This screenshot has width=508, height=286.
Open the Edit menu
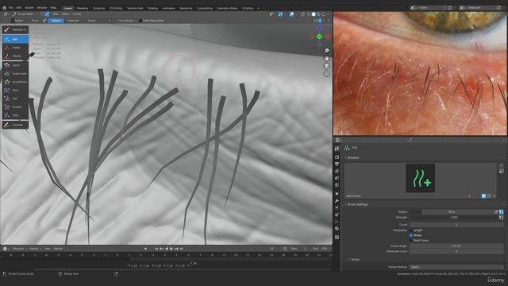[19, 8]
